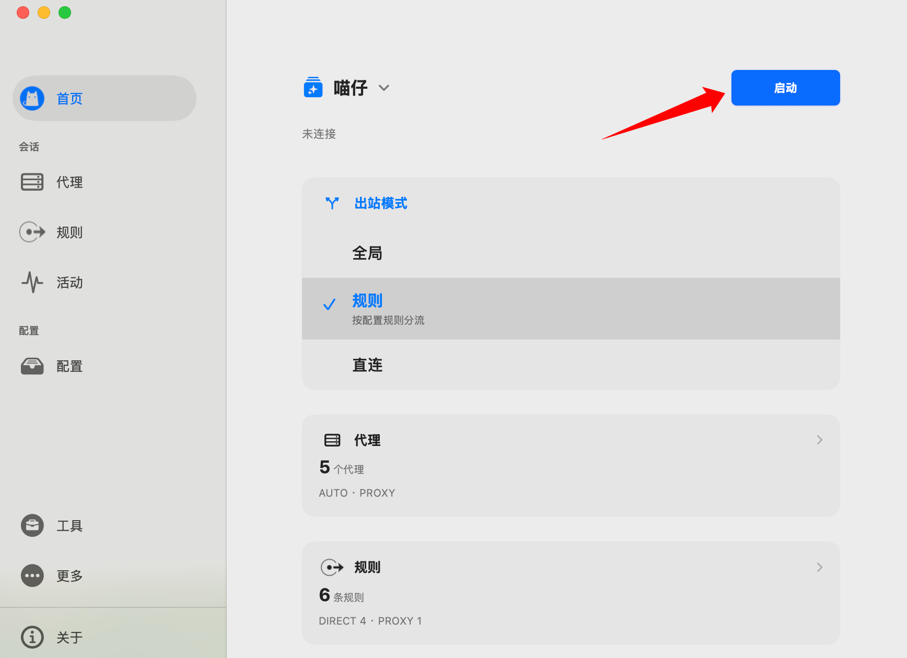Image resolution: width=907 pixels, height=658 pixels.
Task: Click the AUTO · PROXY text
Action: click(357, 493)
